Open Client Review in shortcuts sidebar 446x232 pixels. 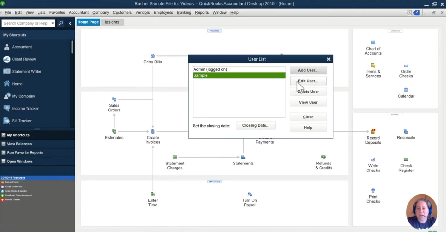24,59
